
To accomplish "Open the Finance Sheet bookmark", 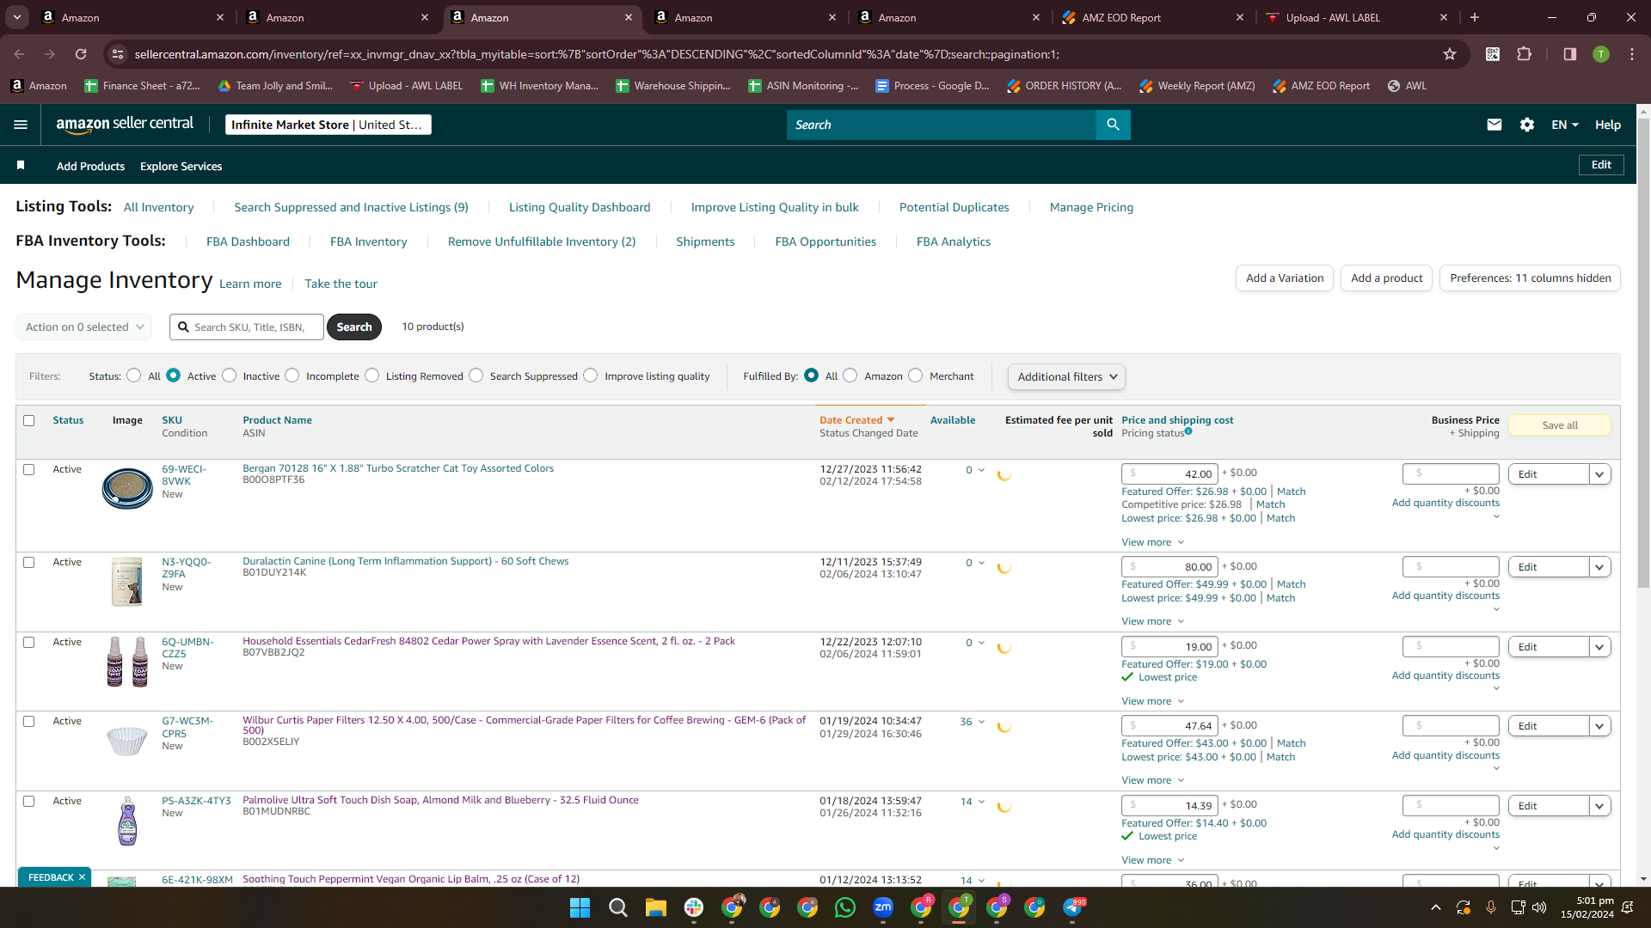I will [143, 86].
